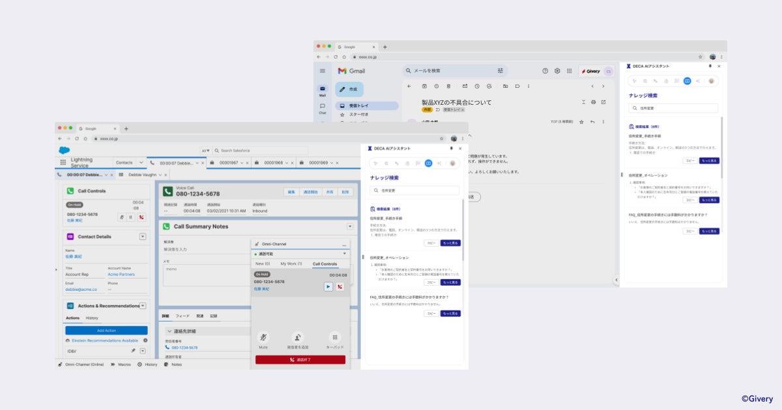Report spam using Gmail toolbar icon

[436, 86]
